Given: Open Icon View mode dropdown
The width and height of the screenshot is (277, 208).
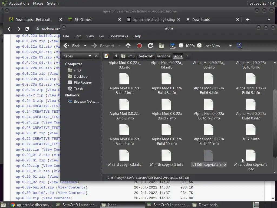Looking at the screenshot, I should coord(218,46).
